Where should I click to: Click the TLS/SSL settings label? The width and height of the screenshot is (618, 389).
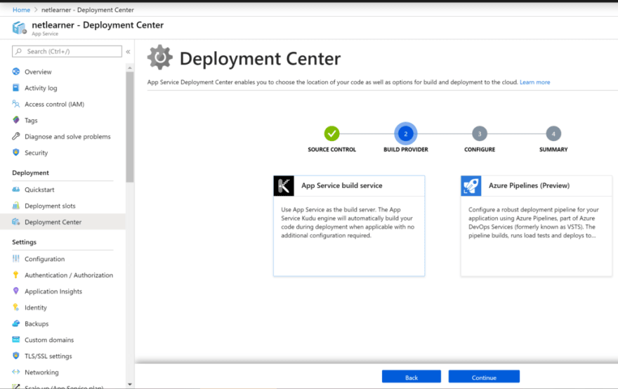click(x=48, y=356)
